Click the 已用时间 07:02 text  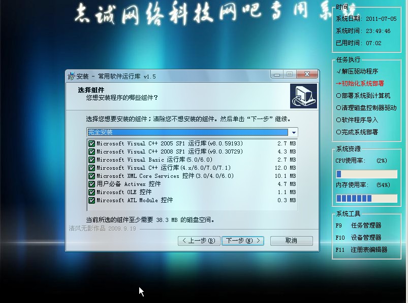pyautogui.click(x=359, y=43)
